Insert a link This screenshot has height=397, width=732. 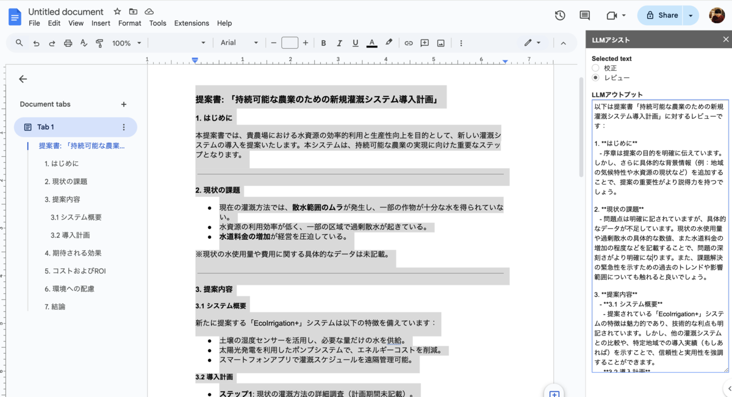409,43
